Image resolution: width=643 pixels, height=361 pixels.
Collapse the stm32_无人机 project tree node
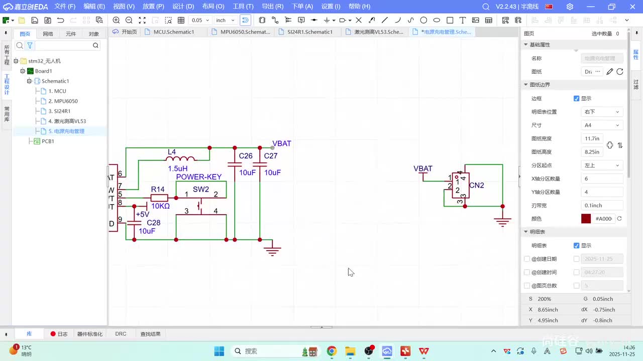[x=16, y=61]
